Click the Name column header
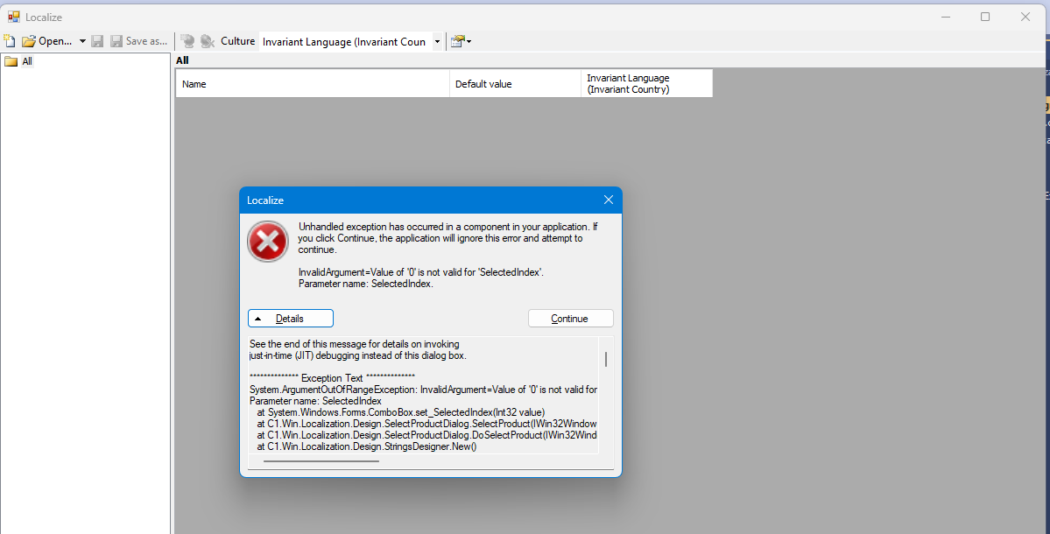Screen dimensions: 1050x534 [x=312, y=84]
